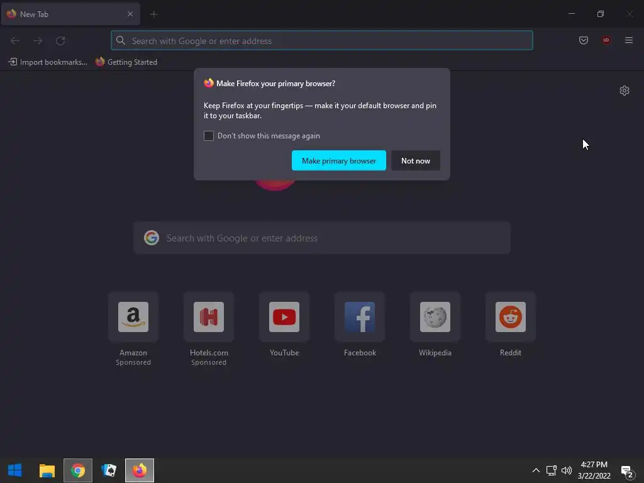Open the YouTube shortcut tile
This screenshot has width=644, height=483.
pos(284,317)
